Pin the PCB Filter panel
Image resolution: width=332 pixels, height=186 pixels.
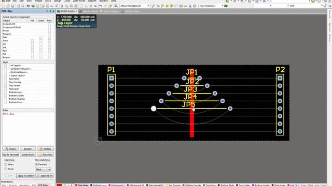tap(50, 11)
